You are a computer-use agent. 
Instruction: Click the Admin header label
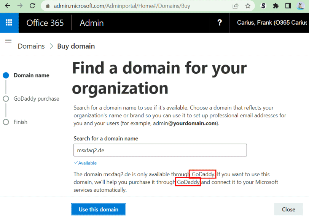(x=92, y=23)
